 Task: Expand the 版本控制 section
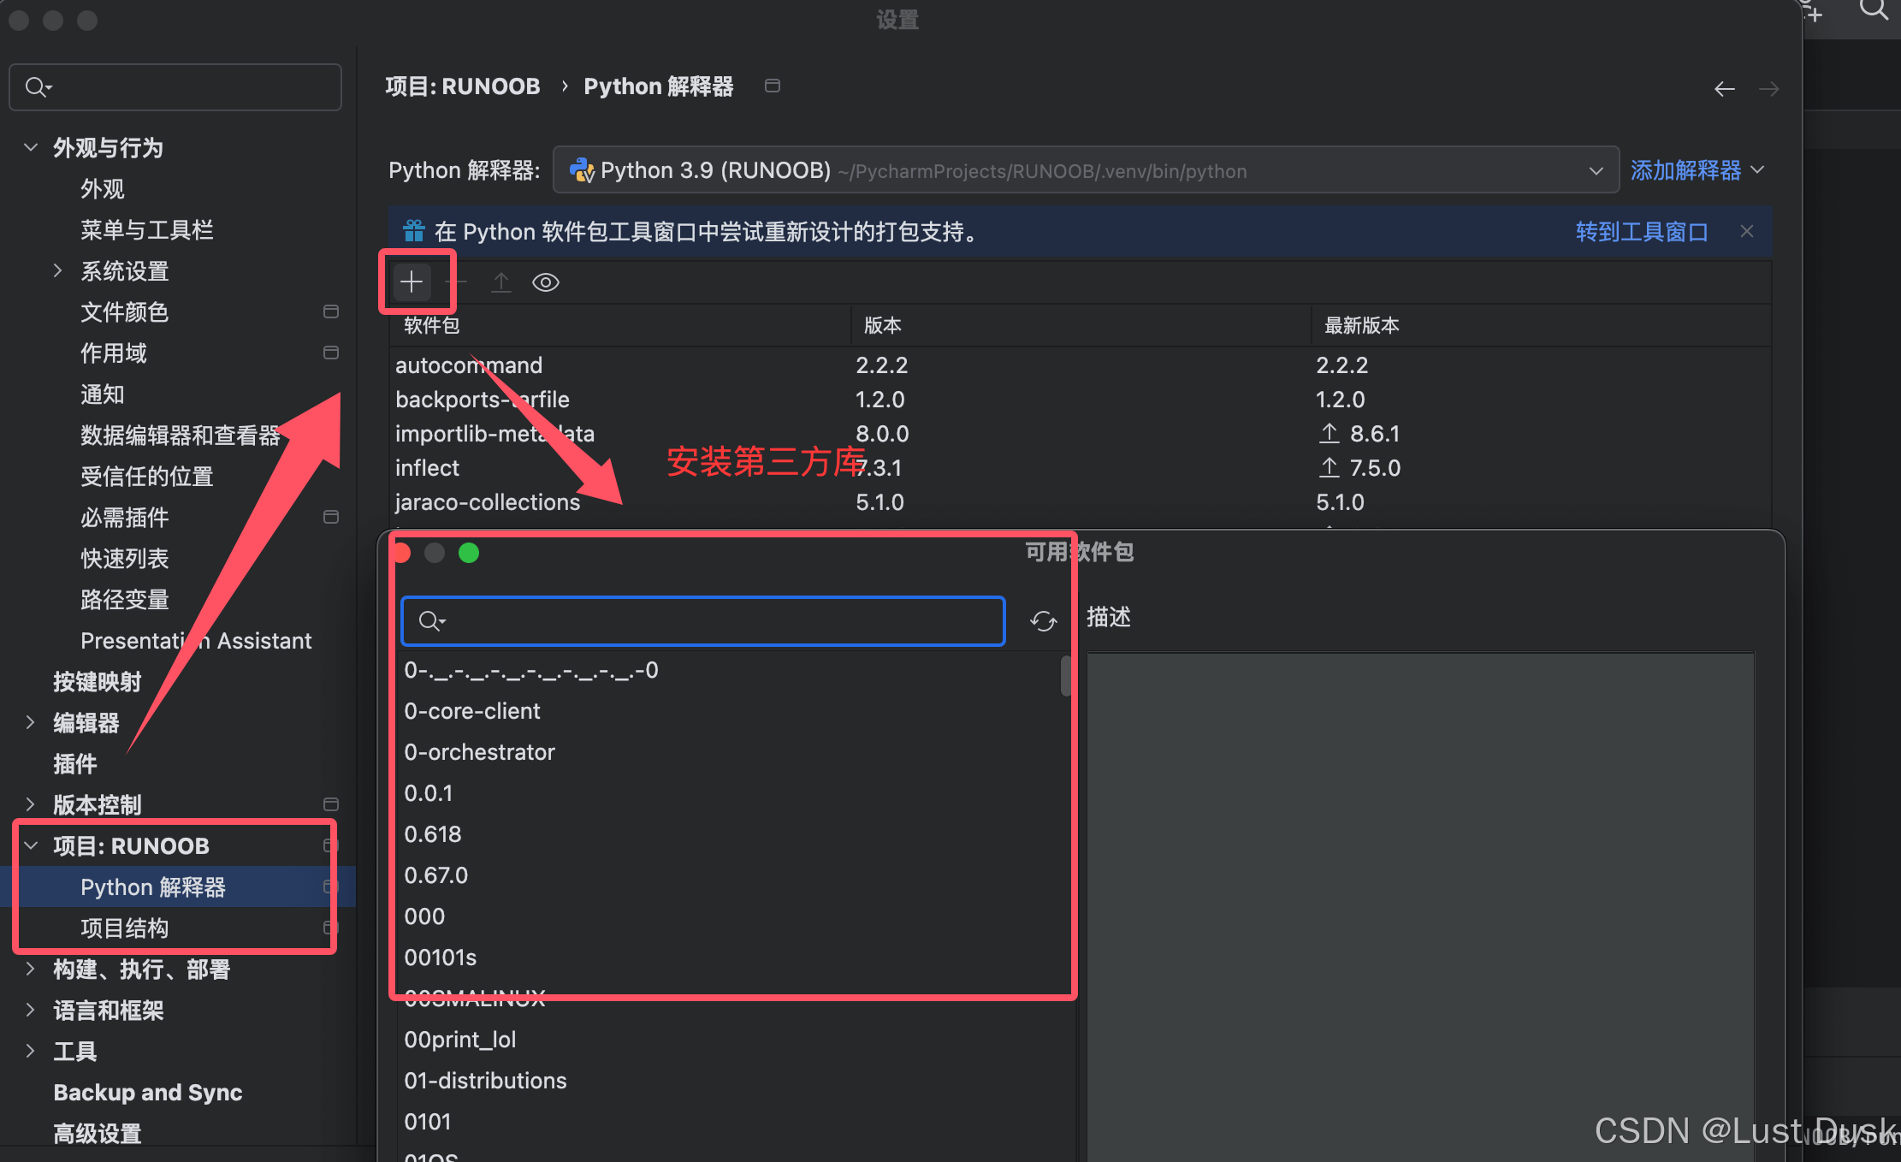tap(31, 804)
